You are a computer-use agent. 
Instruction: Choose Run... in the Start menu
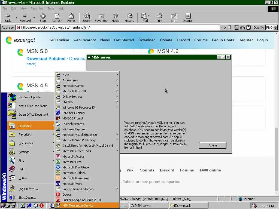[31, 178]
